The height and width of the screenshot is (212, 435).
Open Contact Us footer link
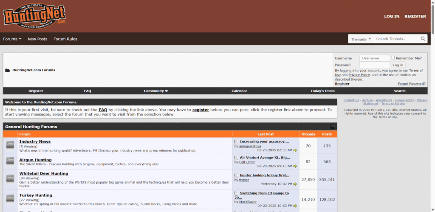[x=351, y=100]
